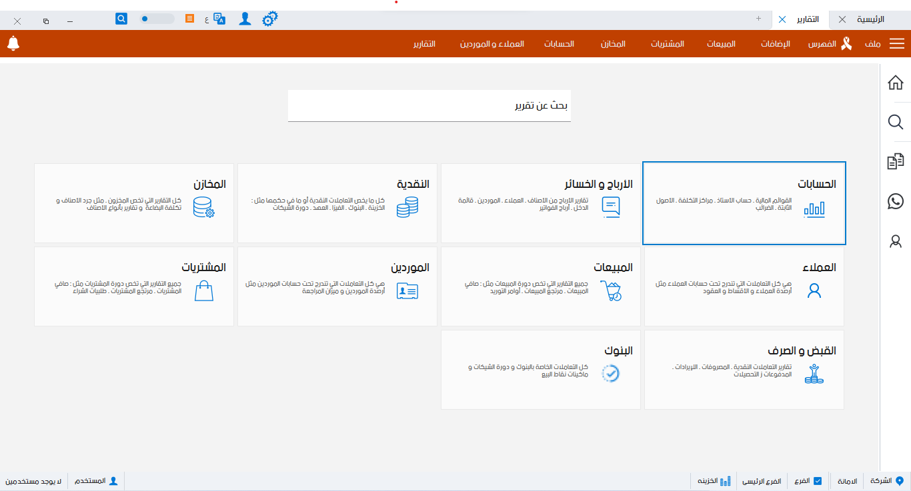Click the check badge icon in البنوك card

tap(611, 374)
